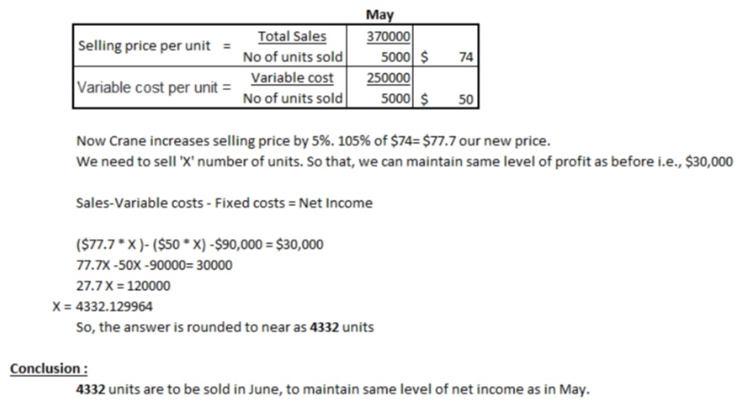
Task: Select the variable cost result 50
Action: (x=465, y=99)
